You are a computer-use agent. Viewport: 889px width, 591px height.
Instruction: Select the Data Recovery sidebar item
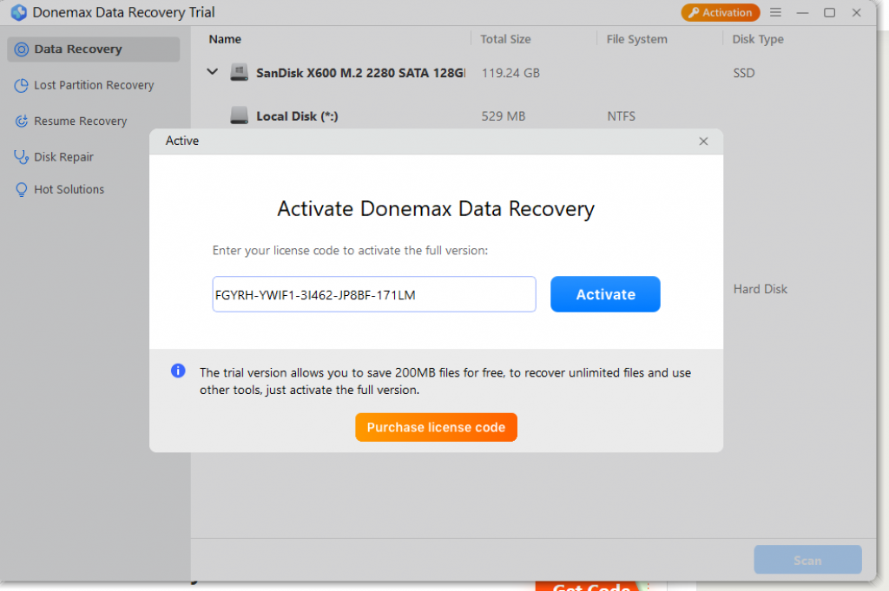click(x=94, y=49)
